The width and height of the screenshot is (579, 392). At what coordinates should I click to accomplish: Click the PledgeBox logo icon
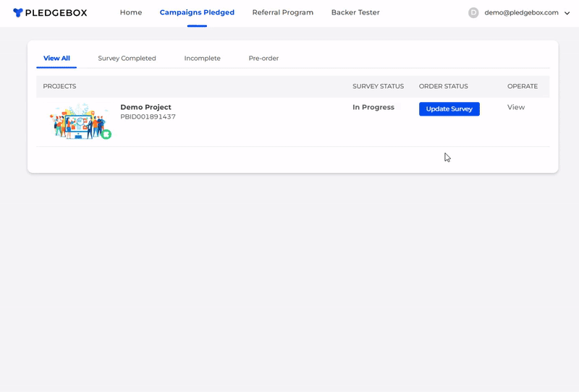pyautogui.click(x=18, y=13)
